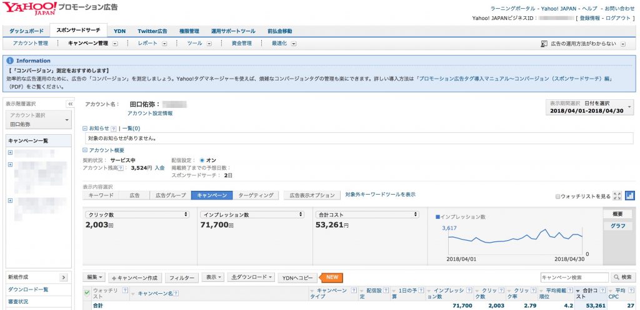Open the アカウント選択 dropdown

pyautogui.click(x=39, y=120)
